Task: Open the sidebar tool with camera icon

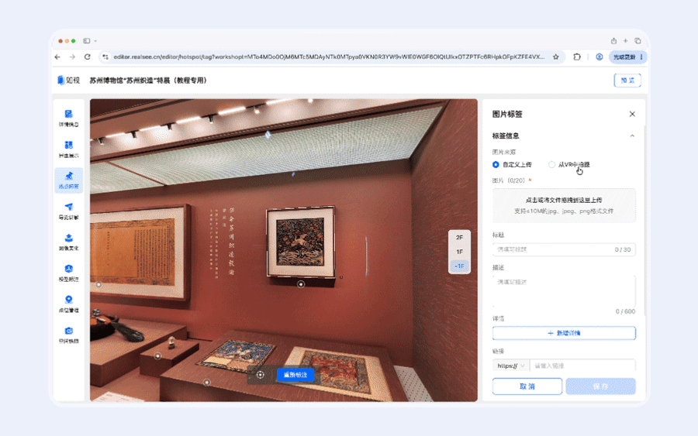Action: [68, 335]
